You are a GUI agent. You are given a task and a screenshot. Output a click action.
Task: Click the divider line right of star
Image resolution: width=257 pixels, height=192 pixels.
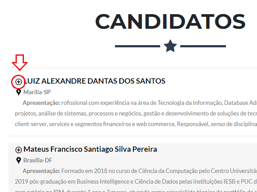click(203, 46)
